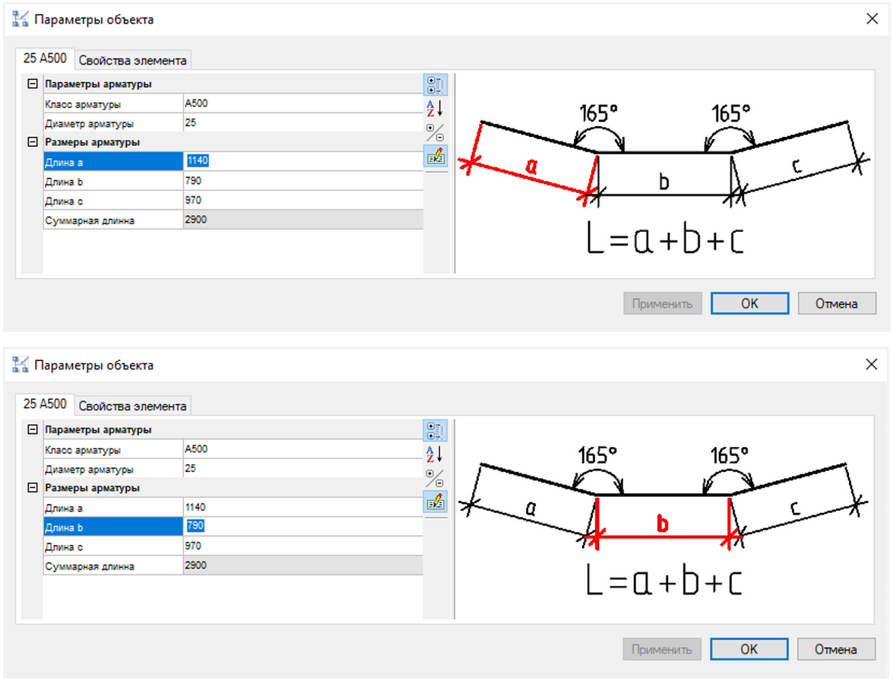Collapse Параметры арматуры group in lower dialog

(33, 429)
